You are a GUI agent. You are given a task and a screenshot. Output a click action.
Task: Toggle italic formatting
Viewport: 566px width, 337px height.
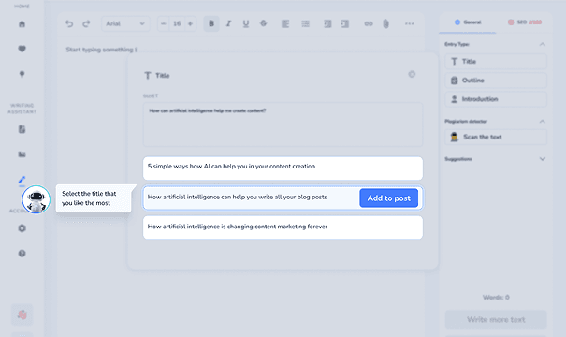click(228, 23)
